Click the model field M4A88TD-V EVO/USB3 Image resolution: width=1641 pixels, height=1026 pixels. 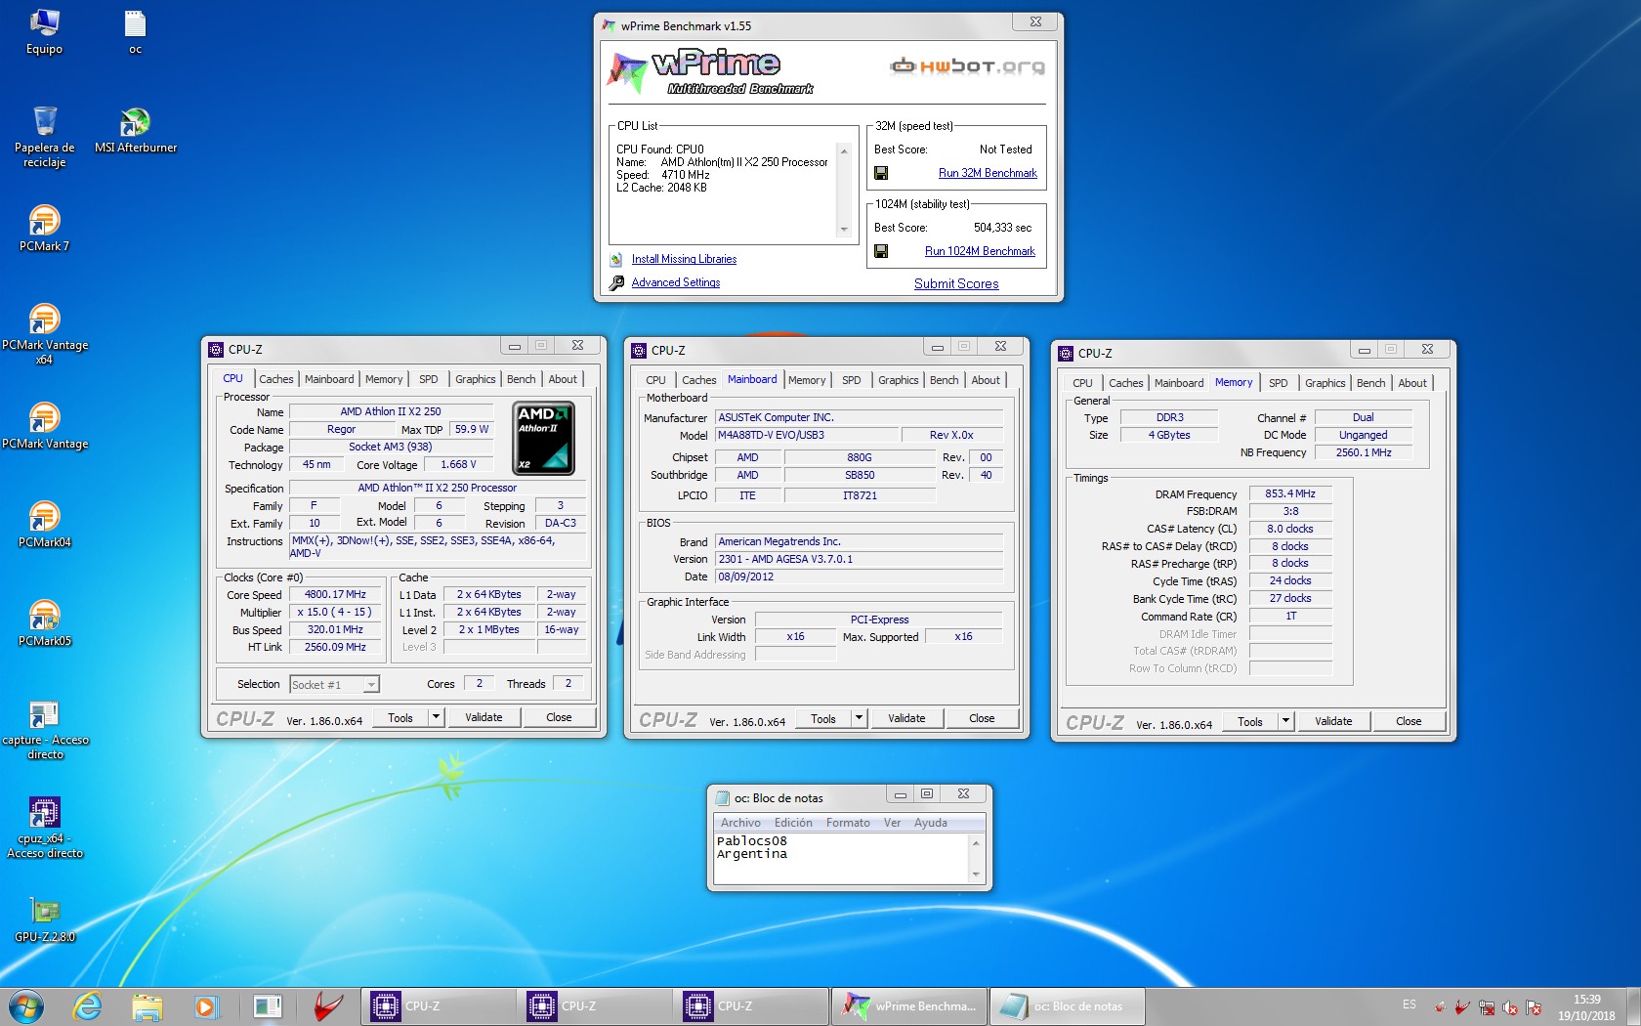click(806, 435)
